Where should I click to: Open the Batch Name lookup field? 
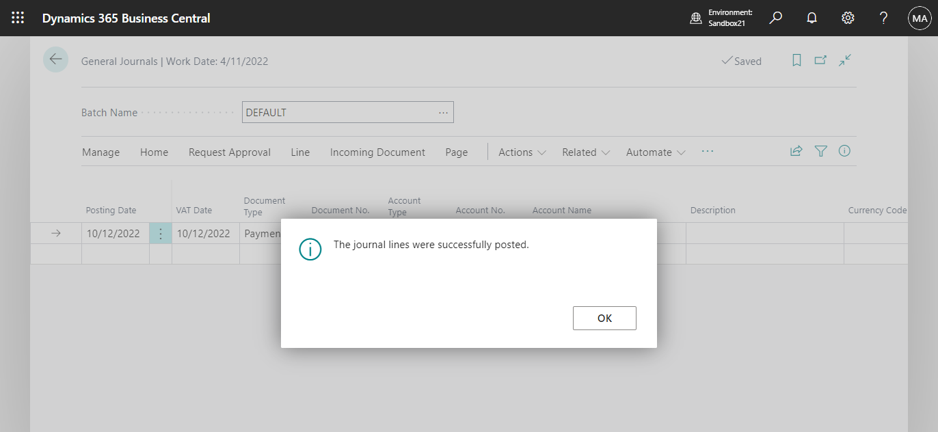point(443,112)
